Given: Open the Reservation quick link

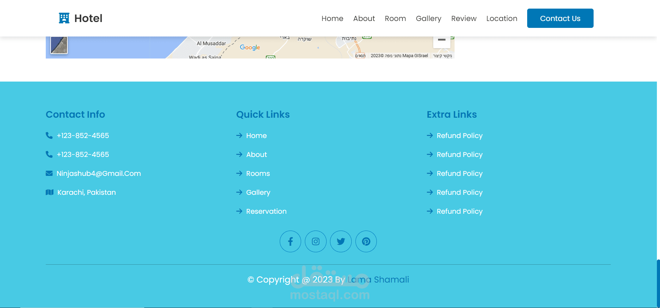Looking at the screenshot, I should 266,211.
